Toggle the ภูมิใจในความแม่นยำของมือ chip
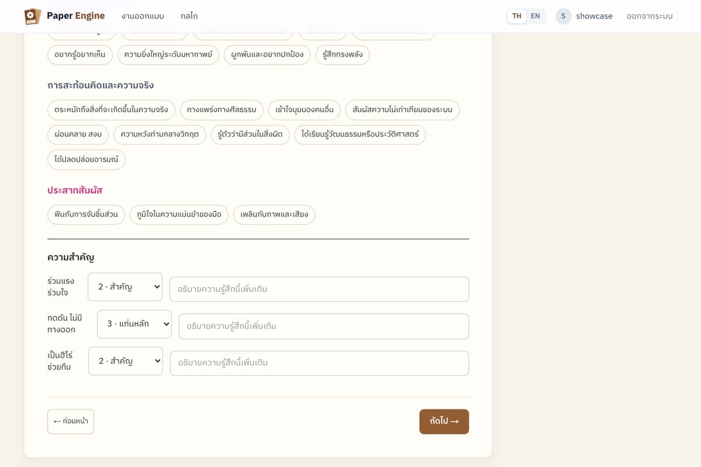This screenshot has height=467, width=701. click(179, 215)
